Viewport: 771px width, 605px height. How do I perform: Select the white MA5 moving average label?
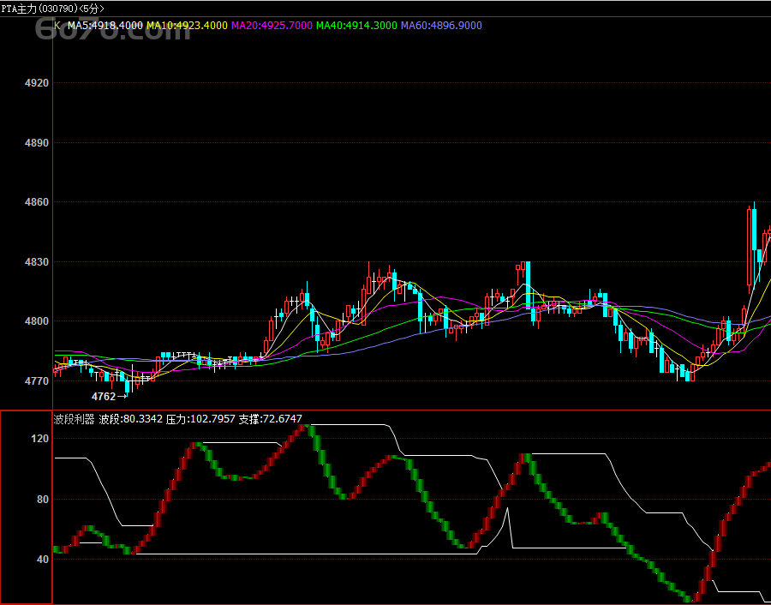[x=105, y=26]
